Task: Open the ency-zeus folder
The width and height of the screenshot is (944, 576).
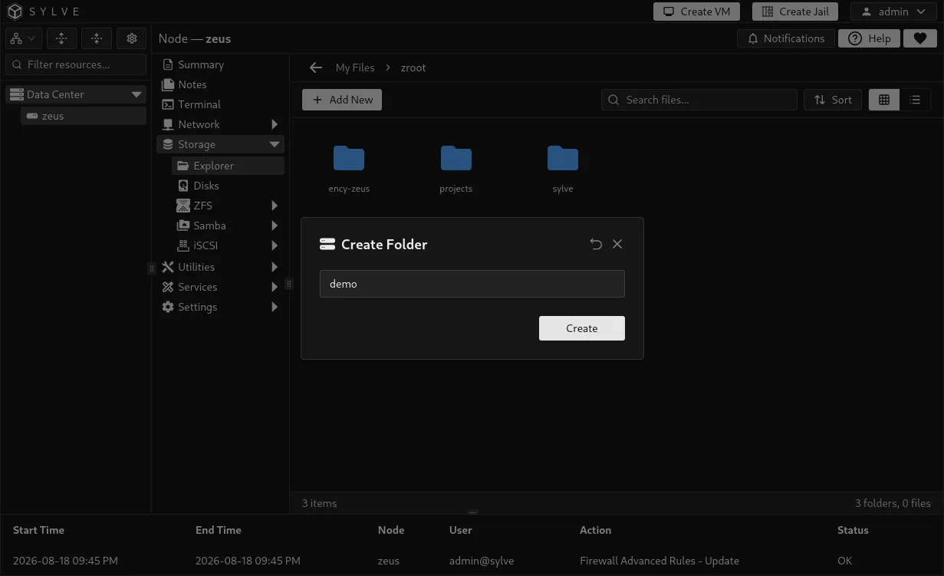Action: coord(349,169)
